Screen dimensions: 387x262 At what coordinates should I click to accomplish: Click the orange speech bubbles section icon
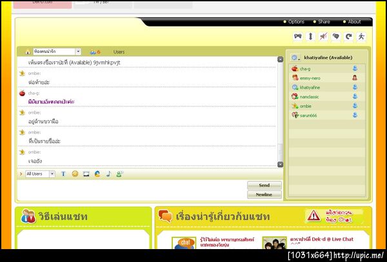(165, 216)
